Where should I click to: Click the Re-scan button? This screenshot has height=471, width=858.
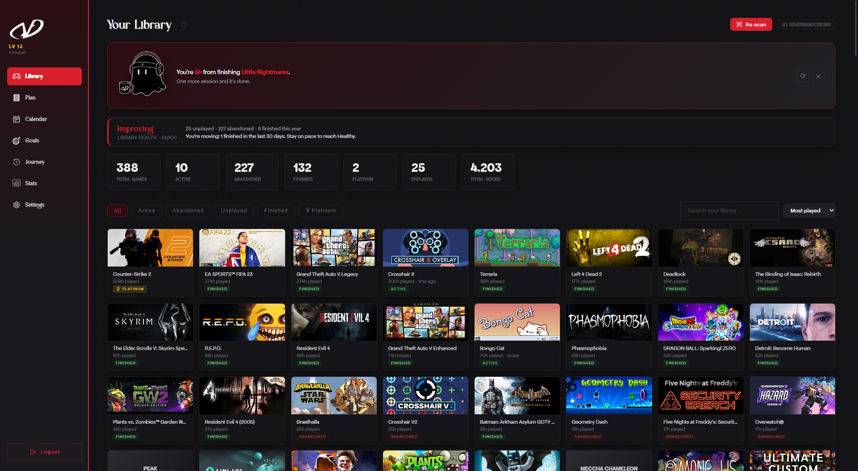[x=751, y=25]
